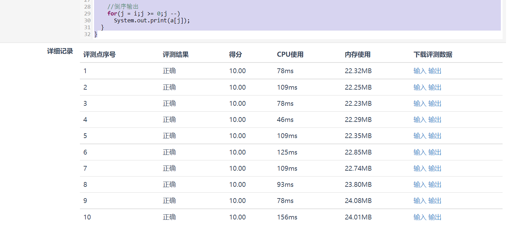Image resolution: width=516 pixels, height=238 pixels.
Task: Place cursor on the //倒序输出 comment line
Action: 123,7
